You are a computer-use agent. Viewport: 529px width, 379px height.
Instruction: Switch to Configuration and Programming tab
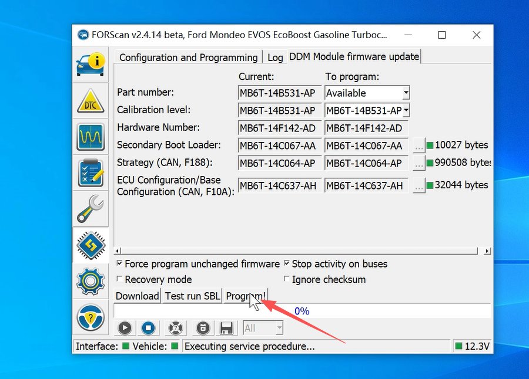click(188, 57)
